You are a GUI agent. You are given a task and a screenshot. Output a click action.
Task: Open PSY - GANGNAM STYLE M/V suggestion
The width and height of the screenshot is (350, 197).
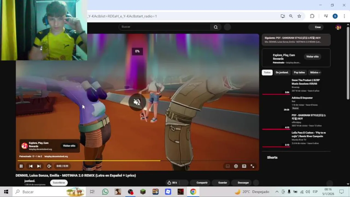pos(309,117)
